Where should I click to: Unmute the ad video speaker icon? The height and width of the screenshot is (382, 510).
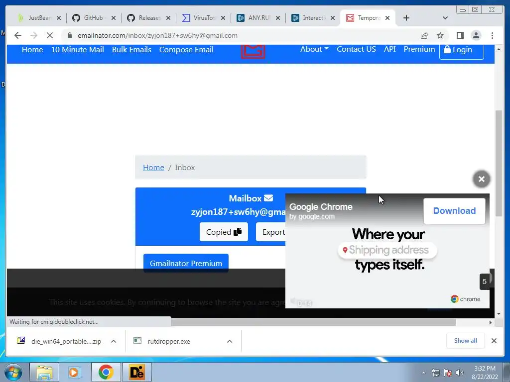coord(293,301)
